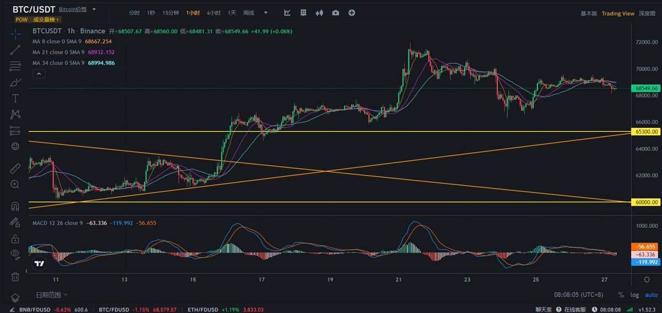662x313 pixels.
Task: Select the brush drawing tool
Action: point(15,82)
